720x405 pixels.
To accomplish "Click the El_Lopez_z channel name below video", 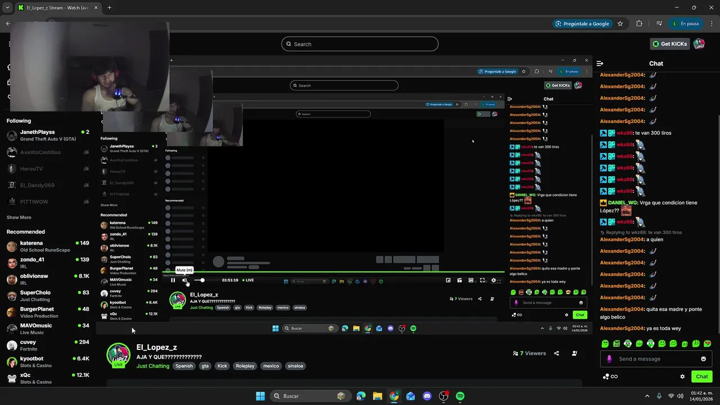I will [x=156, y=348].
